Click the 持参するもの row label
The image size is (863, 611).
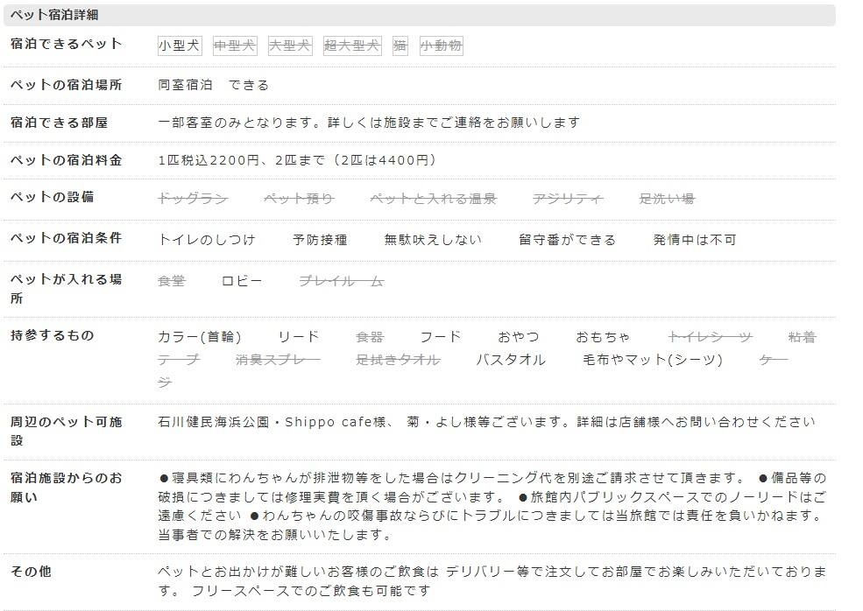point(53,335)
